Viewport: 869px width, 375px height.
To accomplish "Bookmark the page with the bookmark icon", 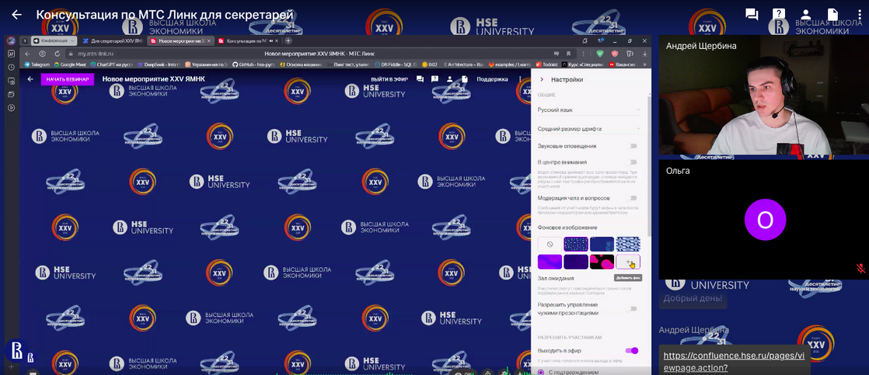I will pyautogui.click(x=568, y=54).
